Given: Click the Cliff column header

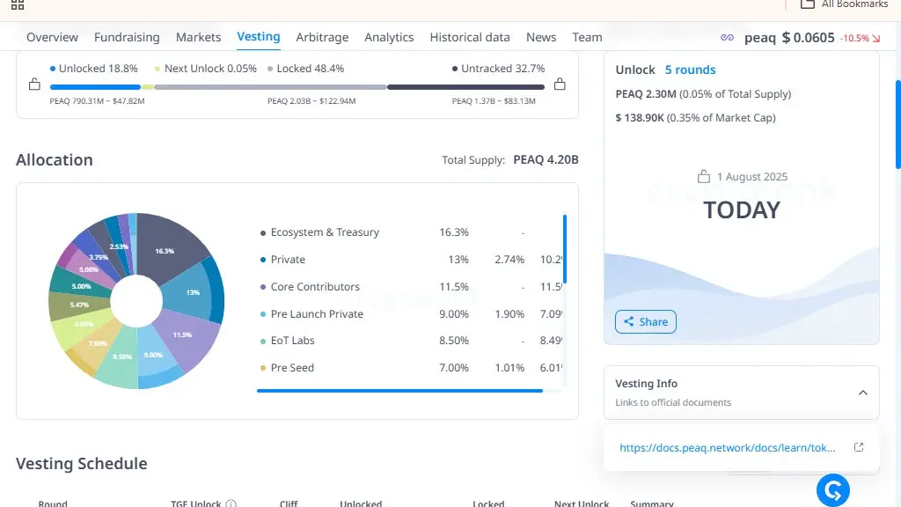Looking at the screenshot, I should (x=289, y=503).
